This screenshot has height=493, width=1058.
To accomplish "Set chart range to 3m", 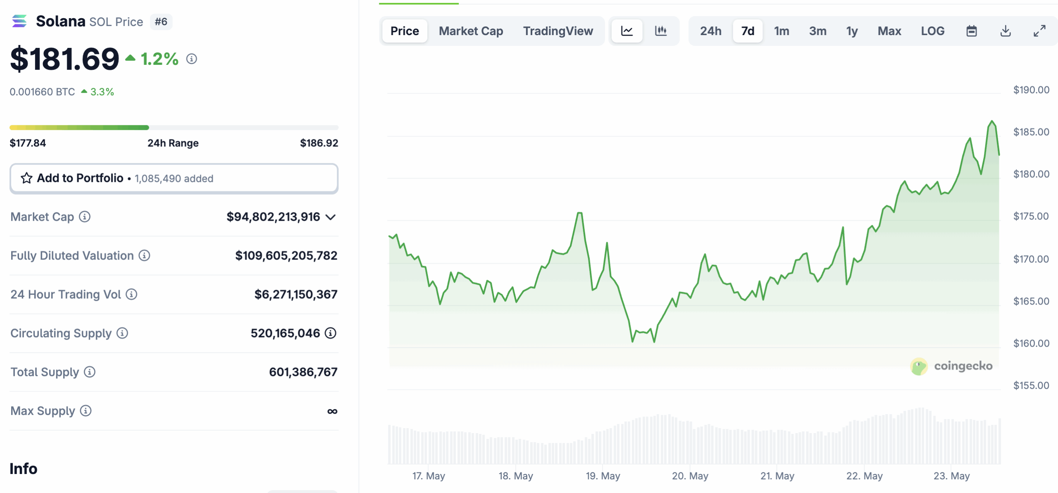I will pos(817,31).
